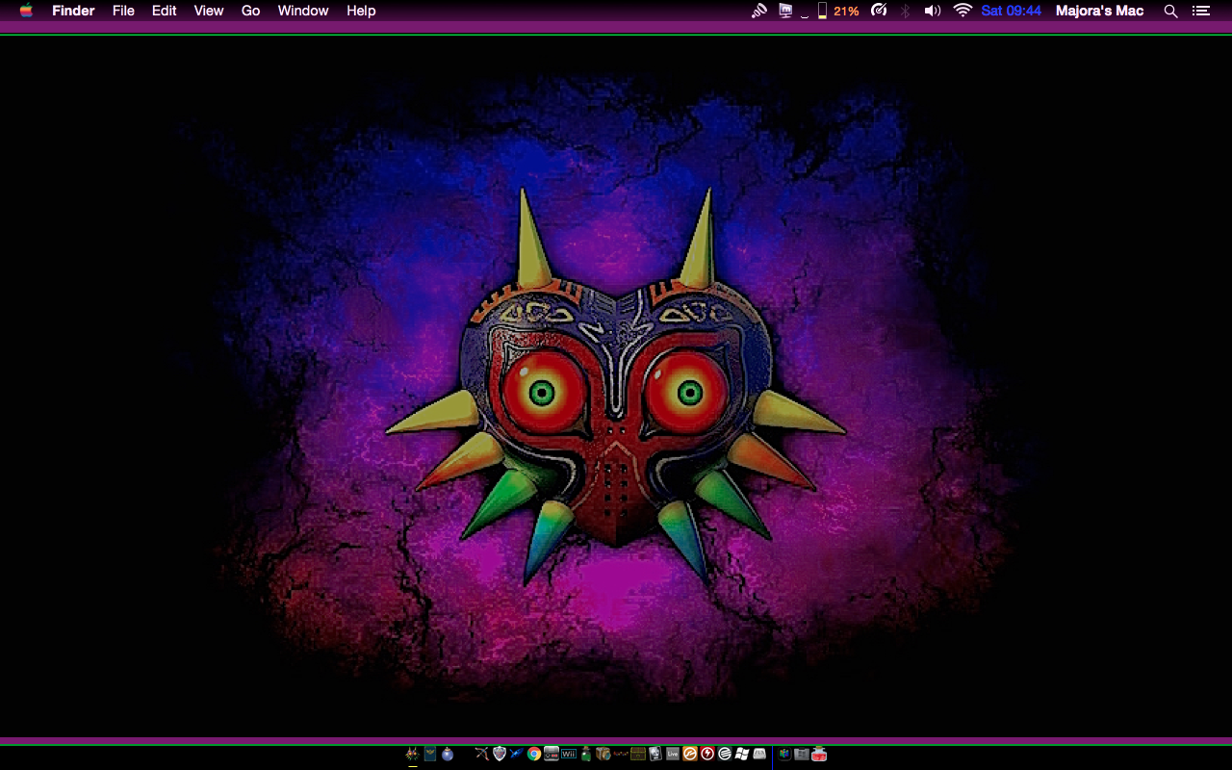1232x770 pixels.
Task: Click the 21% battery percentage text
Action: (x=846, y=11)
